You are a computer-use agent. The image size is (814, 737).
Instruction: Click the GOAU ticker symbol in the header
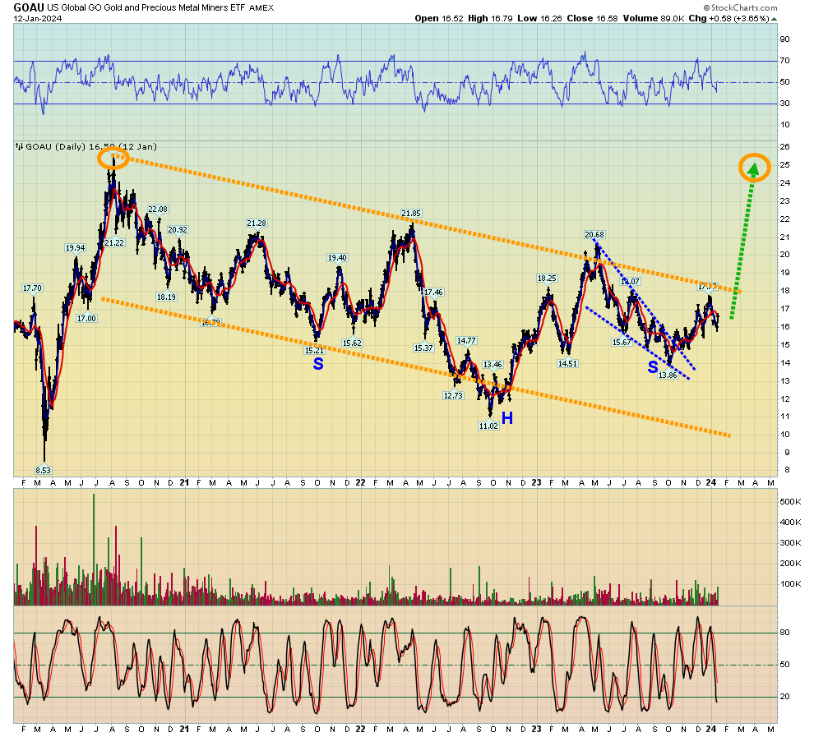coord(29,7)
